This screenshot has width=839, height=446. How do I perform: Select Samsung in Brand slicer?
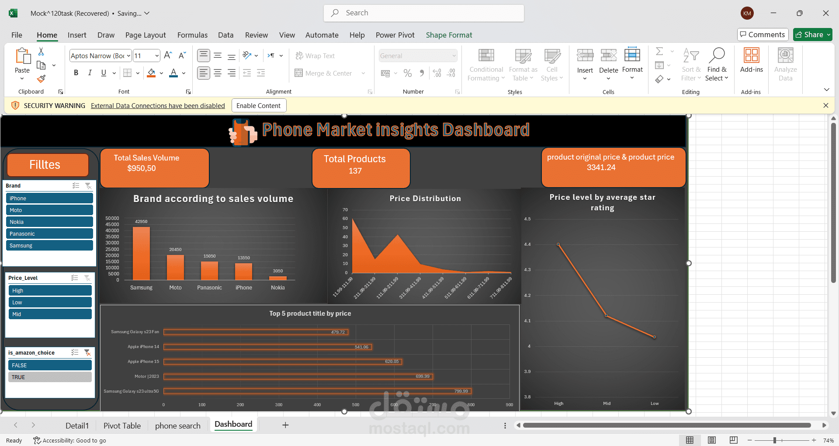tap(50, 245)
